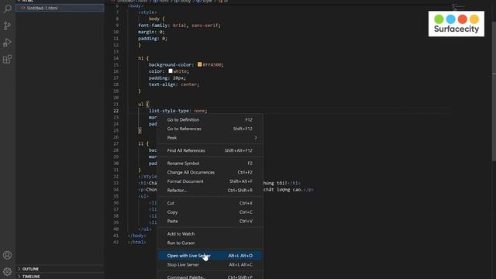Open the Peek submenu
Viewport: 496px width, 279px height.
(210, 138)
